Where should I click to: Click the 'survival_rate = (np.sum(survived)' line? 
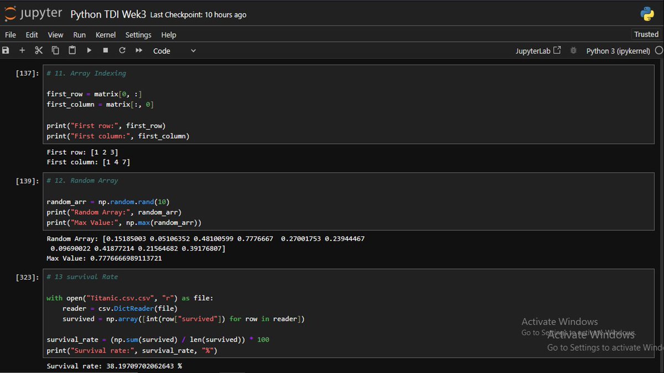(x=158, y=339)
